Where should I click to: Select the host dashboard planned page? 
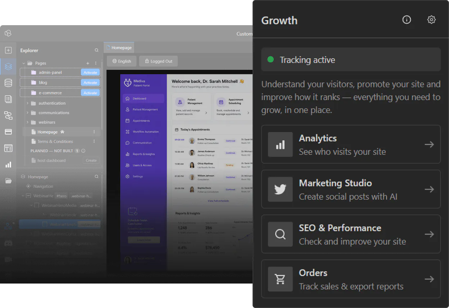click(51, 160)
